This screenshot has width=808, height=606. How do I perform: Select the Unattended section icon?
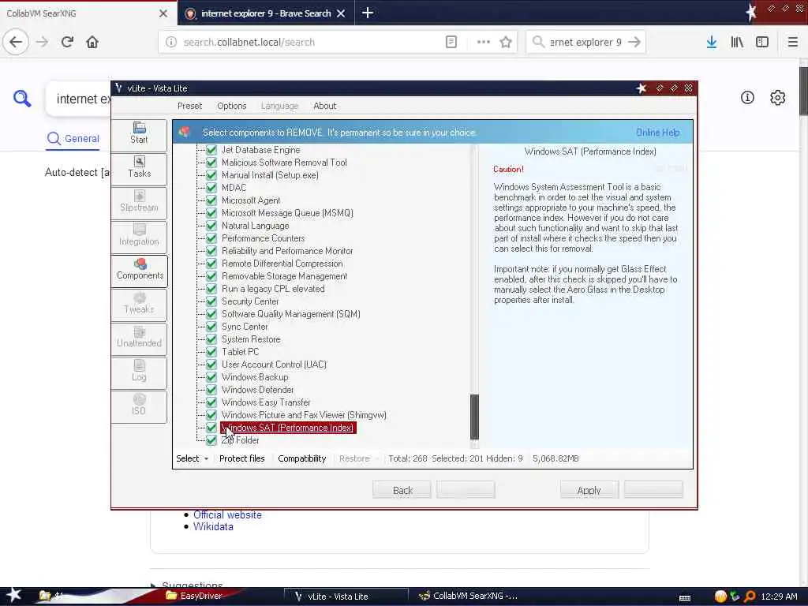click(139, 338)
